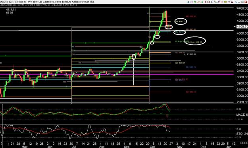
Task: Click the STO indicator label
Action: pyautogui.click(x=242, y=134)
